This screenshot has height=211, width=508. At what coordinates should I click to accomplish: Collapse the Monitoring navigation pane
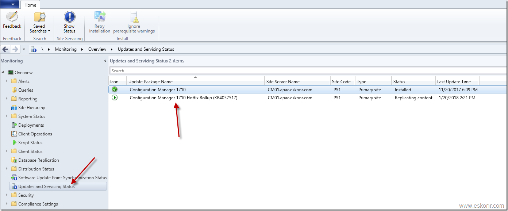point(105,61)
